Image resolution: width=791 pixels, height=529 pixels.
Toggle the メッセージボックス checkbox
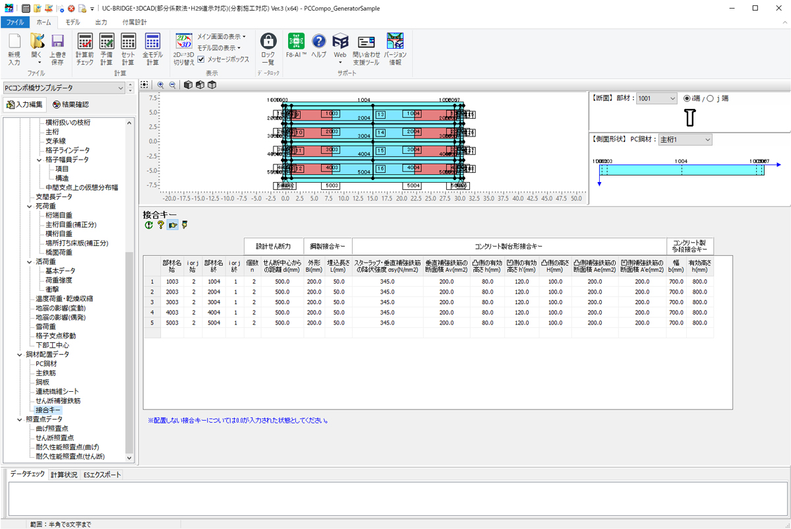point(202,59)
